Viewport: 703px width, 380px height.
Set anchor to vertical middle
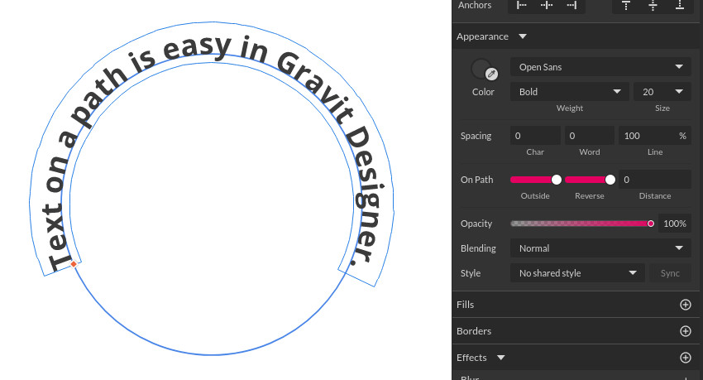pyautogui.click(x=653, y=6)
